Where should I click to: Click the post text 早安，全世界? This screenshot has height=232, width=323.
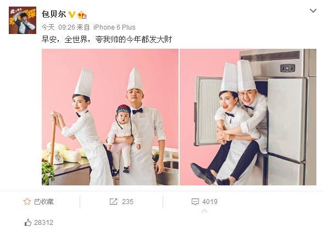64,39
